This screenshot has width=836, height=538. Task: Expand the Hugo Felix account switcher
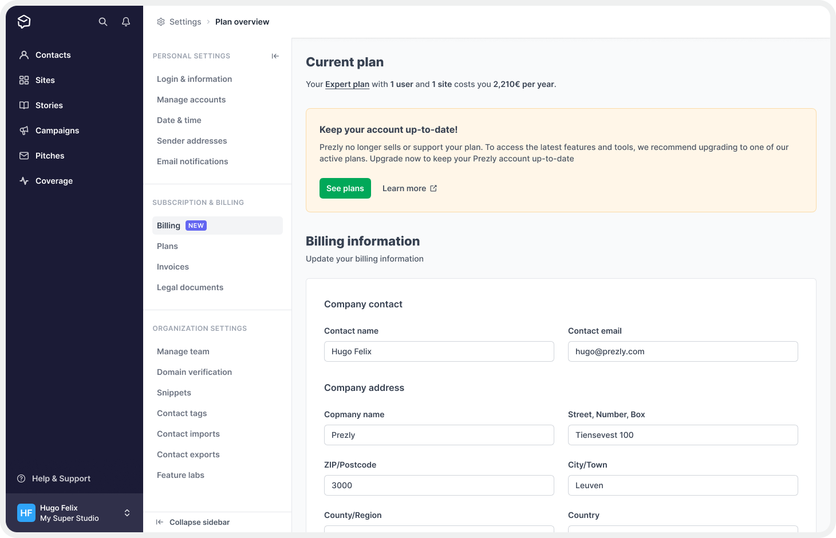tap(127, 513)
